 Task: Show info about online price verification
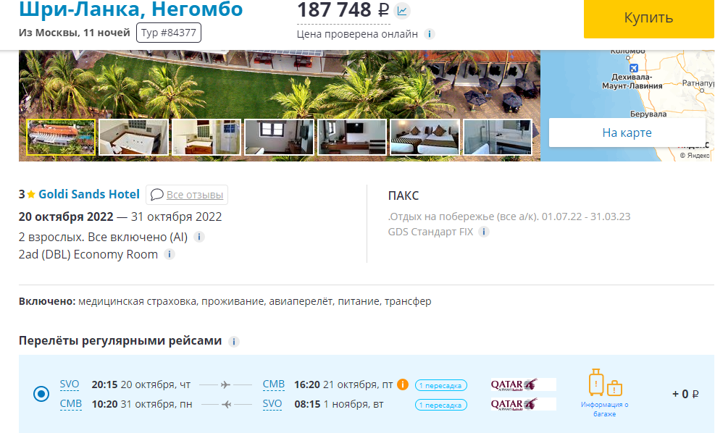pyautogui.click(x=429, y=34)
